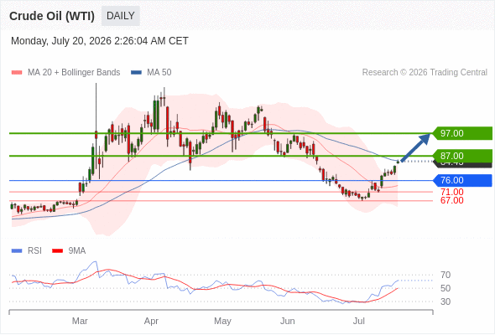This screenshot has width=495, height=335.
Task: Toggle the MA 50 legend label
Action: click(x=159, y=73)
